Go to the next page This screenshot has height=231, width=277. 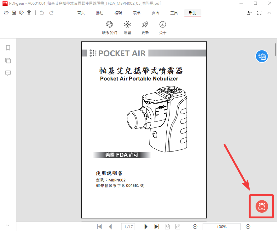tap(146, 227)
